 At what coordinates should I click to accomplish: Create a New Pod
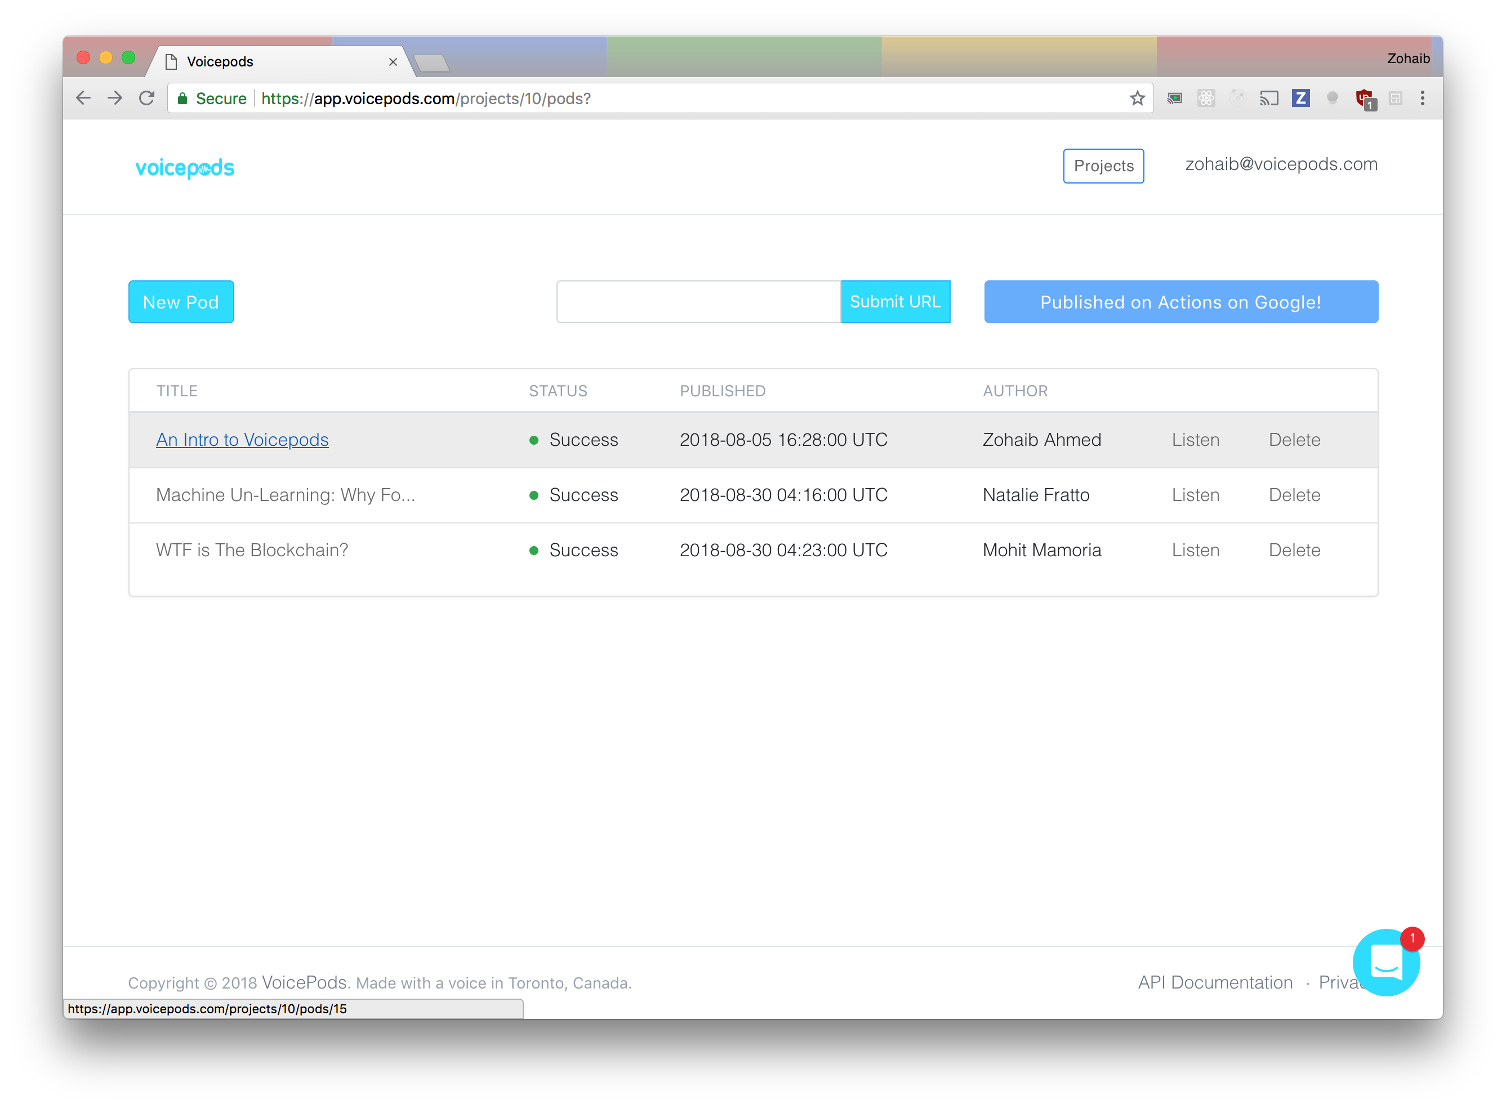tap(181, 302)
